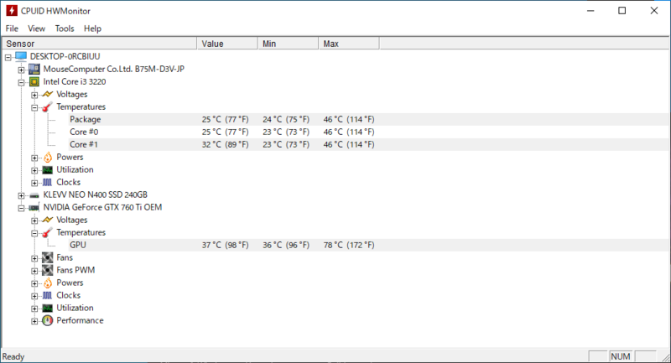Image resolution: width=671 pixels, height=363 pixels.
Task: Click the CPU Voltages lightning icon
Action: [48, 94]
